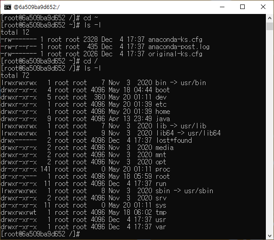Viewport: 274px width, 240px height.
Task: Click the 'sys' directory name
Action: tap(161, 205)
